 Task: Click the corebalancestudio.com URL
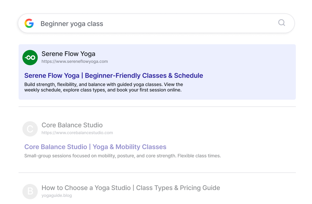coord(77,133)
